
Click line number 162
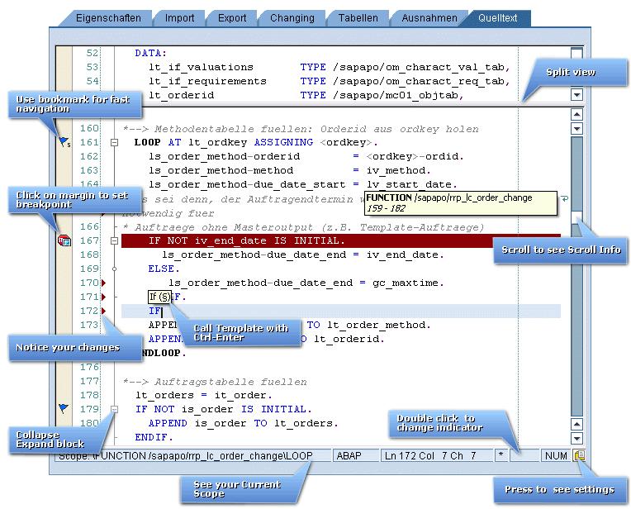[x=89, y=156]
